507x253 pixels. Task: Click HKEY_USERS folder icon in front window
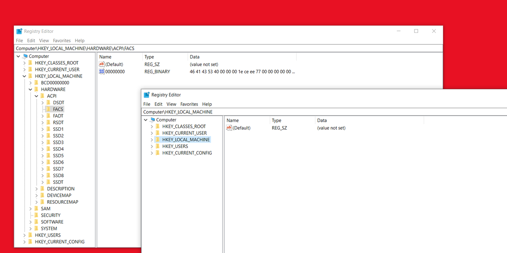tap(158, 146)
